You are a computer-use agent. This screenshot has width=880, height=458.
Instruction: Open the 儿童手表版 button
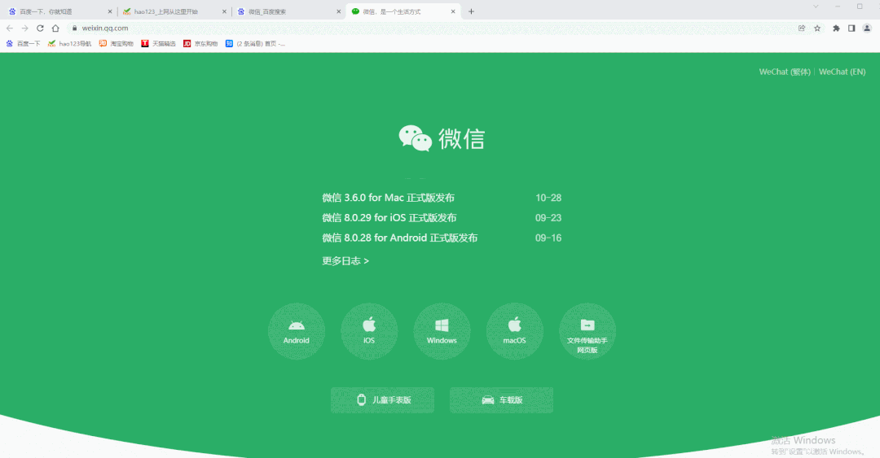coord(382,399)
